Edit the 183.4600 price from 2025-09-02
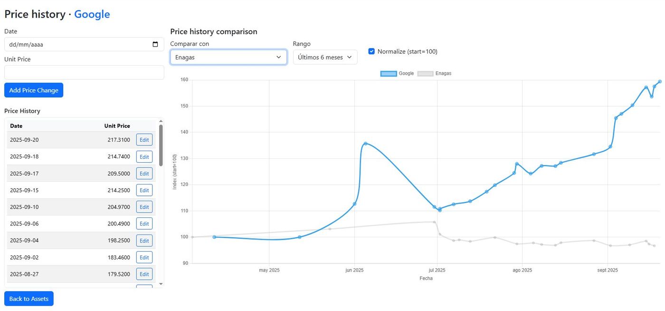This screenshot has width=665, height=311. point(144,257)
